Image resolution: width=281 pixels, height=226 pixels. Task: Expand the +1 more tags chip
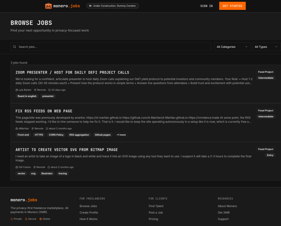click(x=121, y=135)
